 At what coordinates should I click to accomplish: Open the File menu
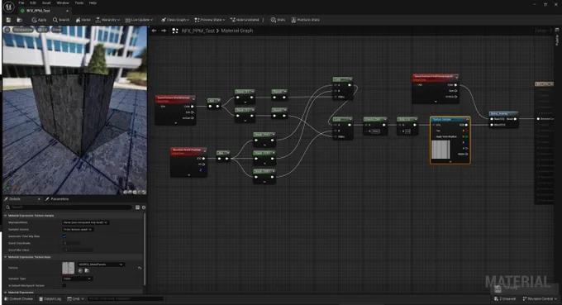click(x=21, y=2)
